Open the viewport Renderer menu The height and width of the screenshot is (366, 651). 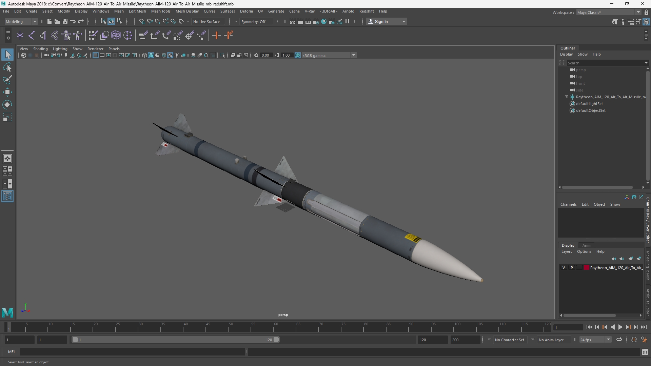[x=95, y=49]
